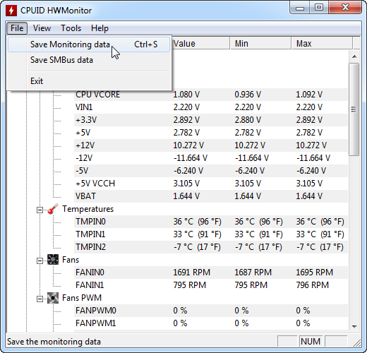Select the FANPWM0 row
Screen dimensions: 367x353
coord(211,311)
